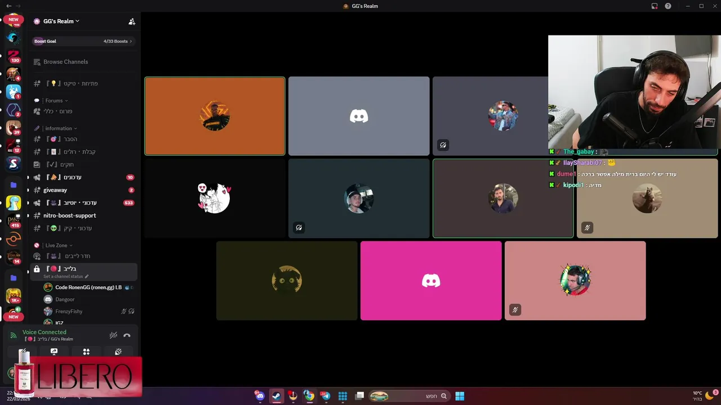
Task: Select voice member FrenzyFishy
Action: 89,311
